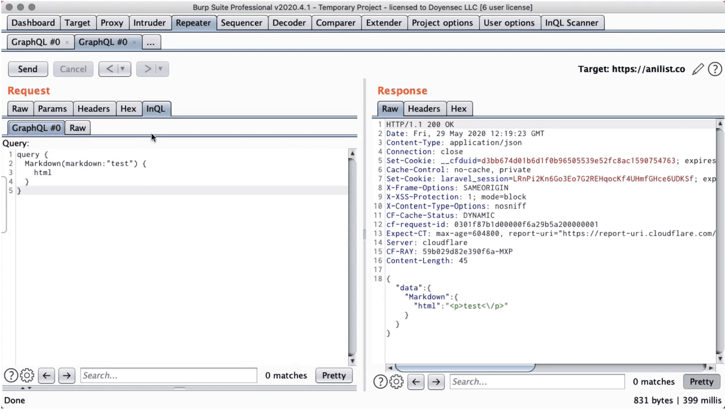Click the response search field

click(537, 382)
